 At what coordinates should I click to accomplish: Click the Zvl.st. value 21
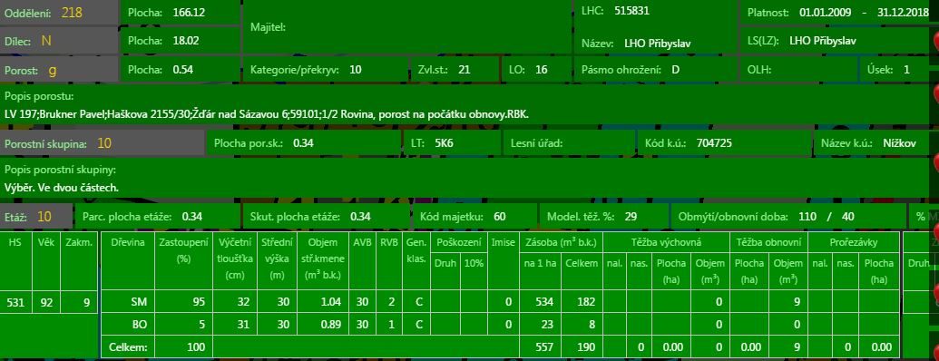click(465, 70)
